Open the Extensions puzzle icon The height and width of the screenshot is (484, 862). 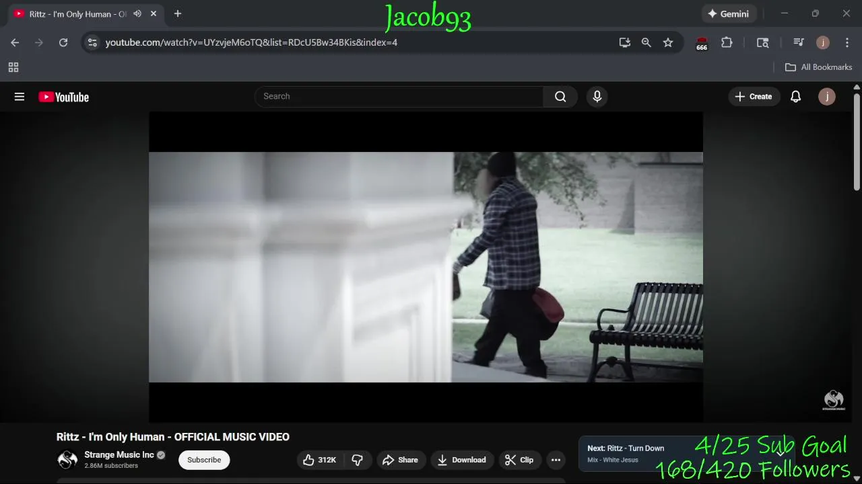point(727,42)
